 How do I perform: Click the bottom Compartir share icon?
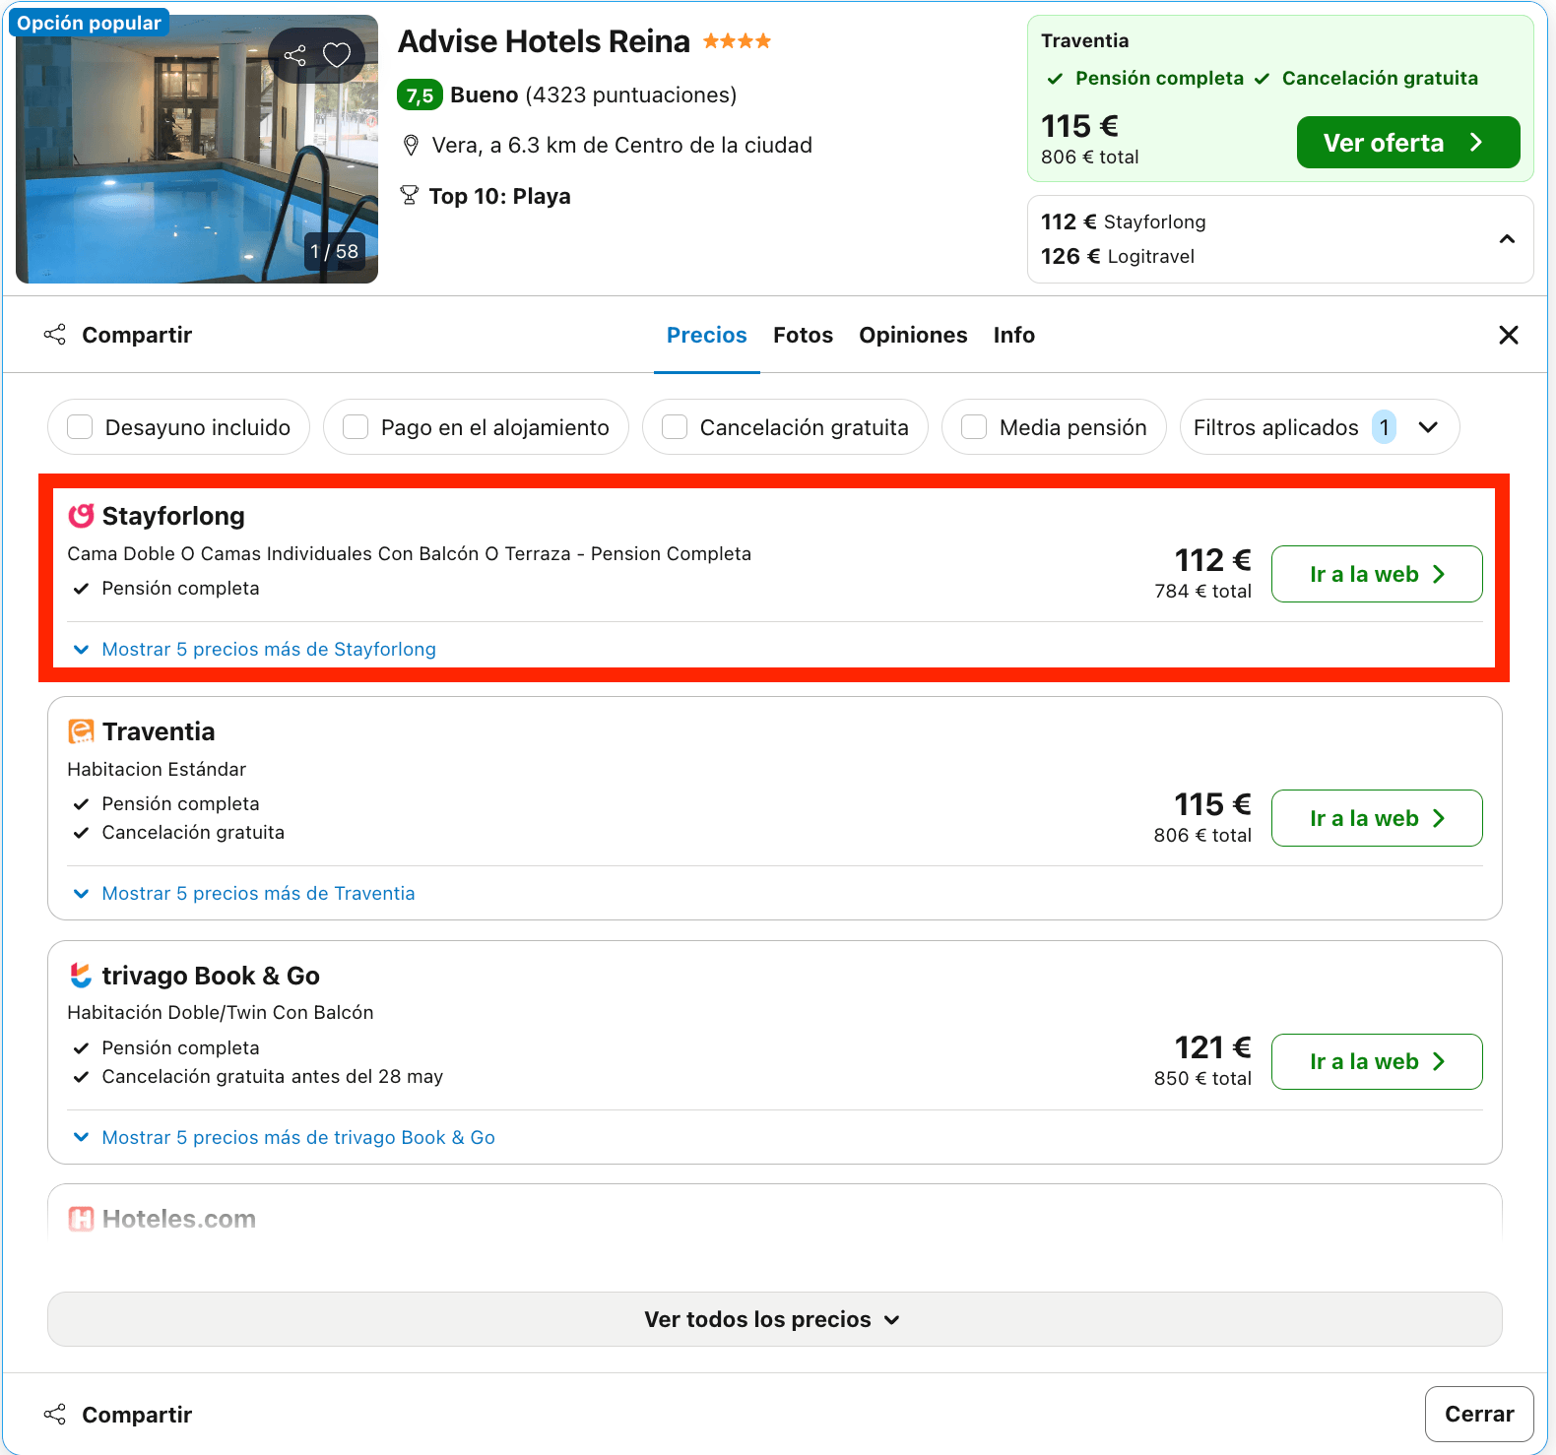55,1415
